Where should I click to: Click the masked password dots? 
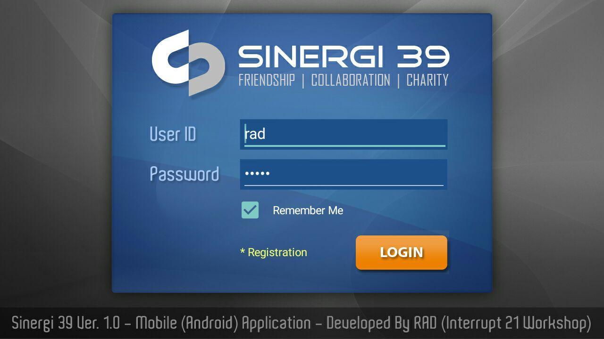click(257, 174)
